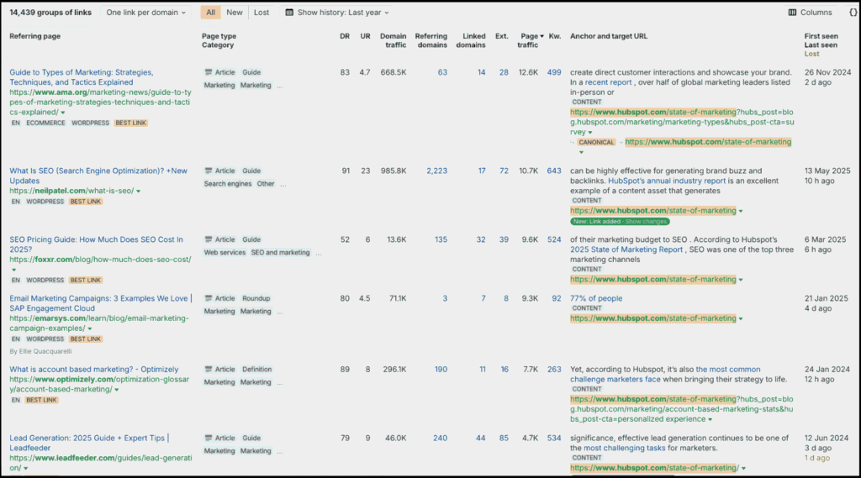
Task: Click first seen date 13 May 2025
Action: [x=827, y=171]
